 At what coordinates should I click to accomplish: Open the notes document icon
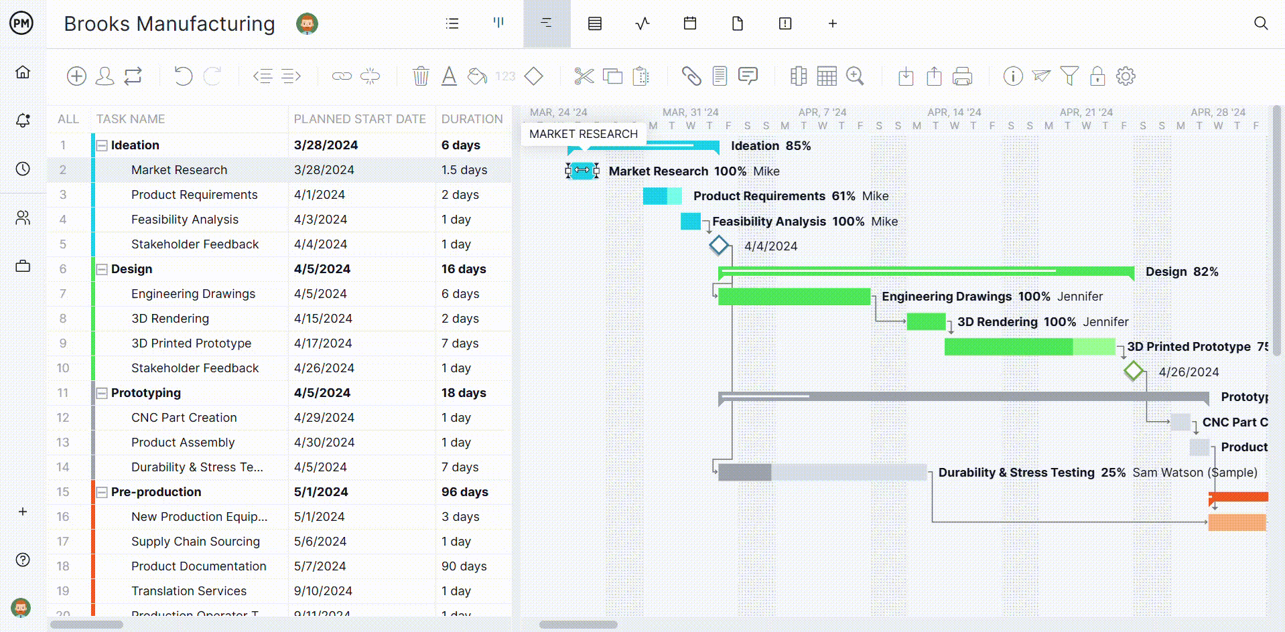point(720,76)
